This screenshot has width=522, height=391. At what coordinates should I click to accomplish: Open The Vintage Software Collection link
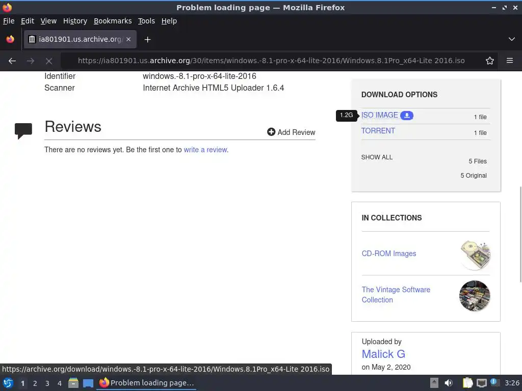pyautogui.click(x=396, y=295)
